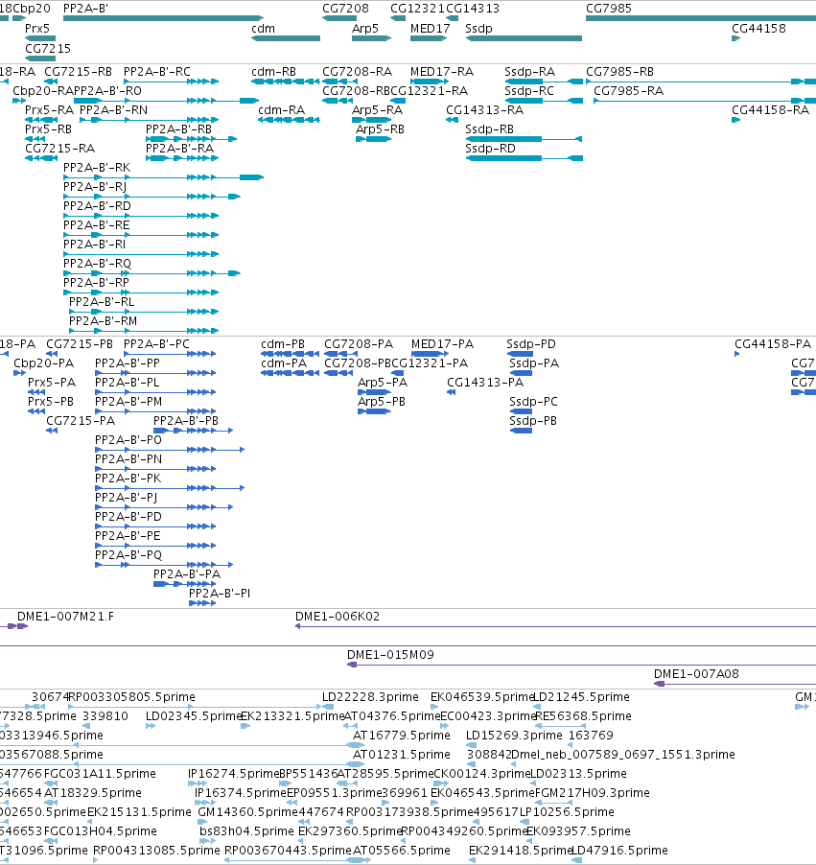Select protein PP2A-B'-PK
The image size is (816, 865).
click(x=170, y=488)
